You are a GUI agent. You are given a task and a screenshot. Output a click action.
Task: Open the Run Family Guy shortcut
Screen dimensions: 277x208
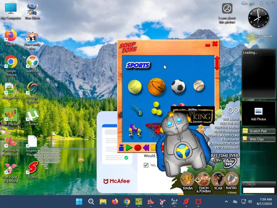[32, 41]
